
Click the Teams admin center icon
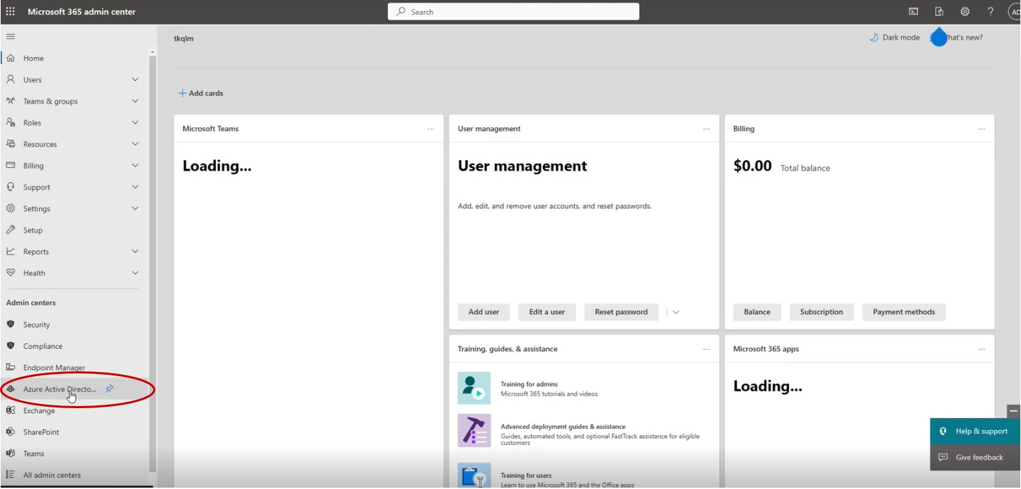10,453
